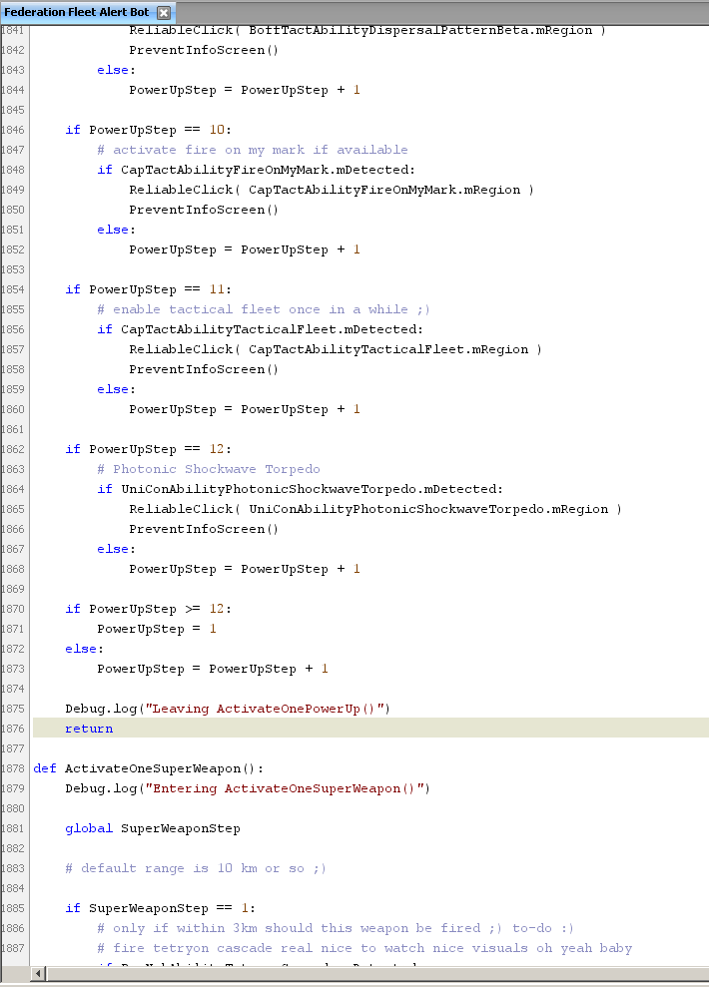Click the highlighted return statement line
709x987 pixels.
(89, 729)
